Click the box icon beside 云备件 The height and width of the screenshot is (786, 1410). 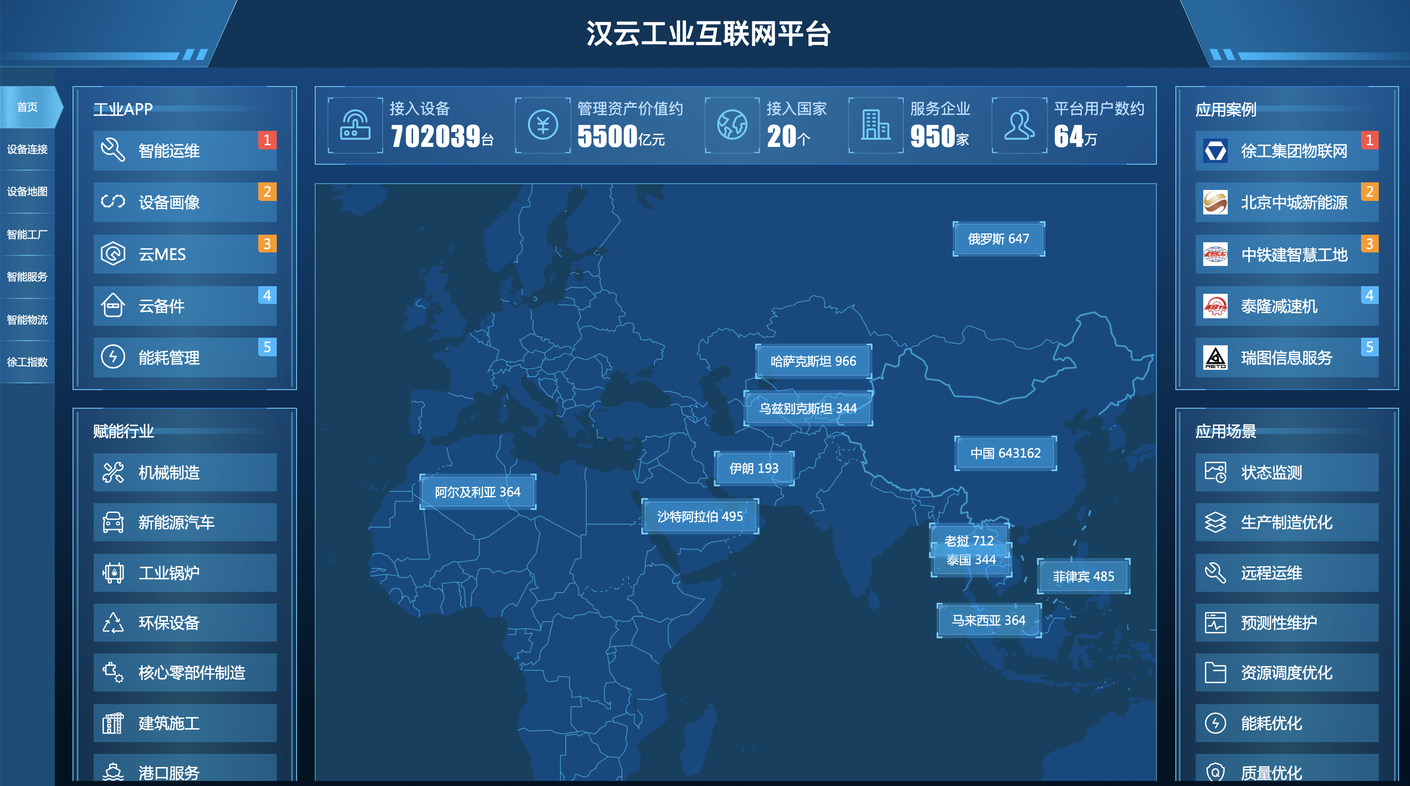[x=113, y=305]
